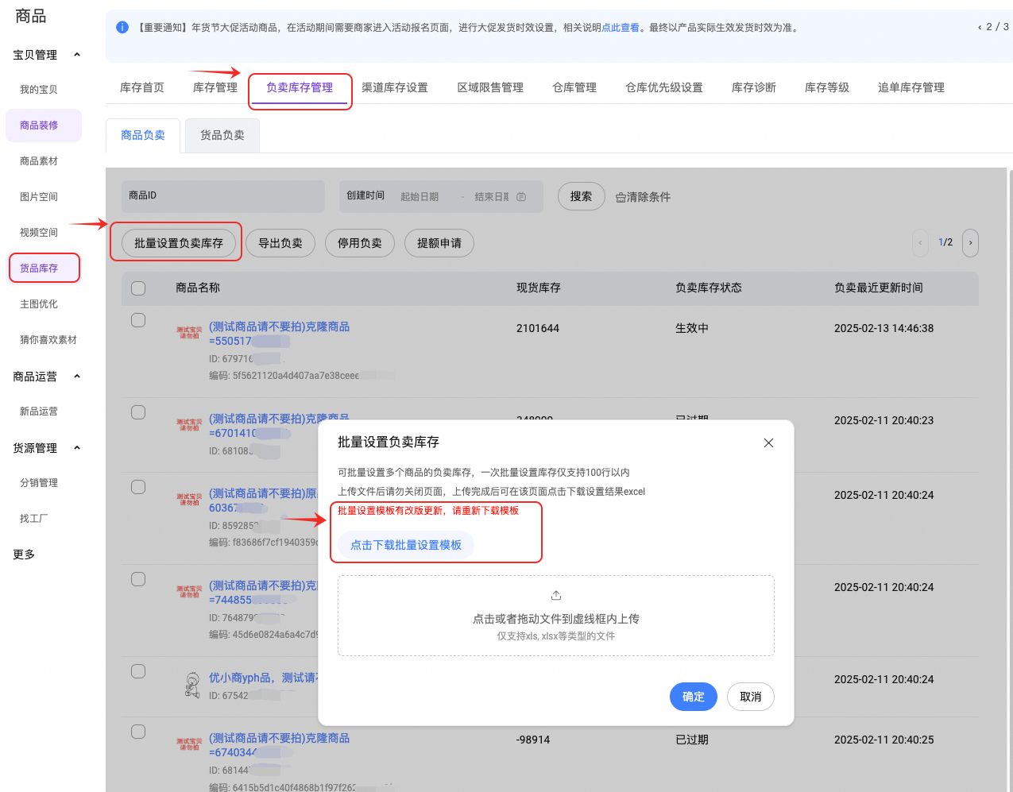Click the 停用负卖 button

(360, 243)
